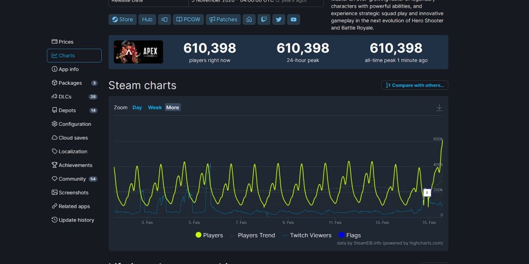
Task: Open the Twitter icon button
Action: tap(279, 19)
